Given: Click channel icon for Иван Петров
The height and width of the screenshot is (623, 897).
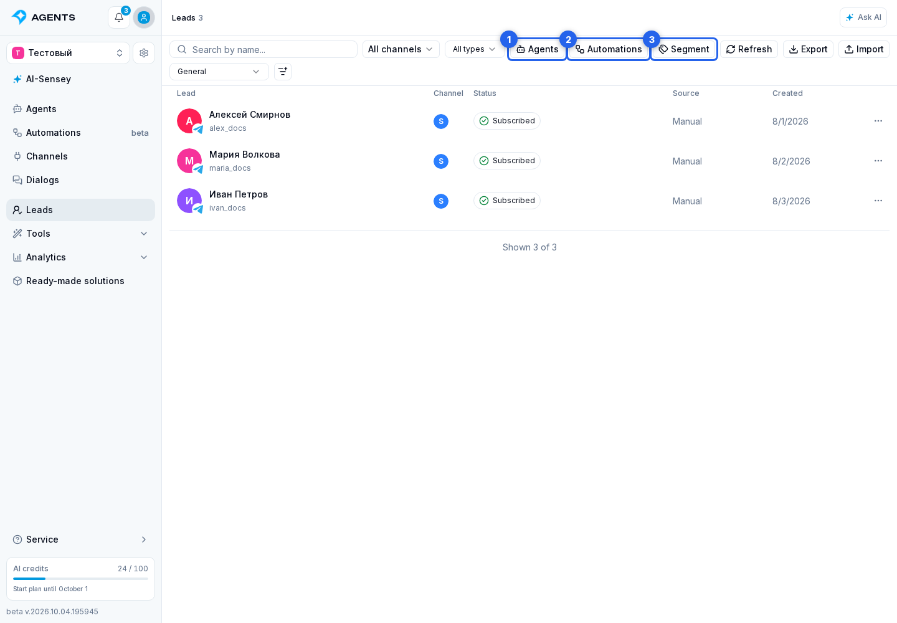Looking at the screenshot, I should click(x=441, y=201).
